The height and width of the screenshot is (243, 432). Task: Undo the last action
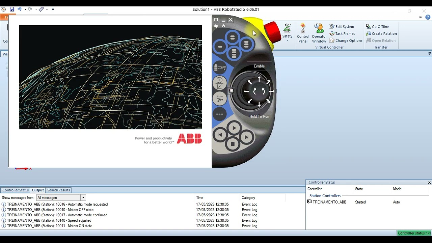20,9
